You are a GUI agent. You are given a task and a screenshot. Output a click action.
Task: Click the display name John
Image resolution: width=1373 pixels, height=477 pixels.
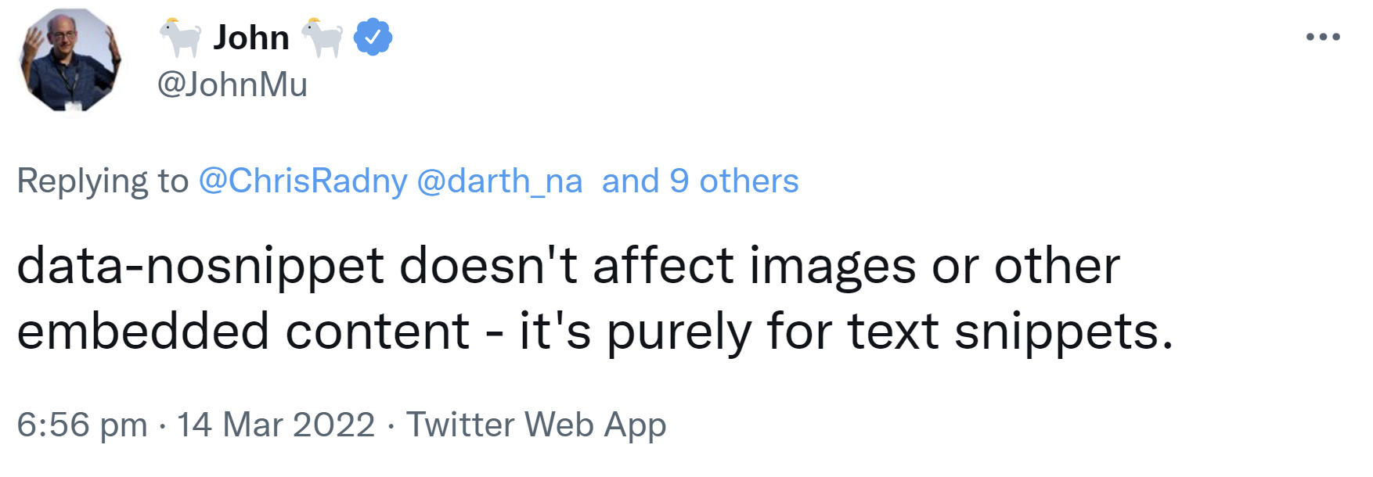pyautogui.click(x=252, y=36)
